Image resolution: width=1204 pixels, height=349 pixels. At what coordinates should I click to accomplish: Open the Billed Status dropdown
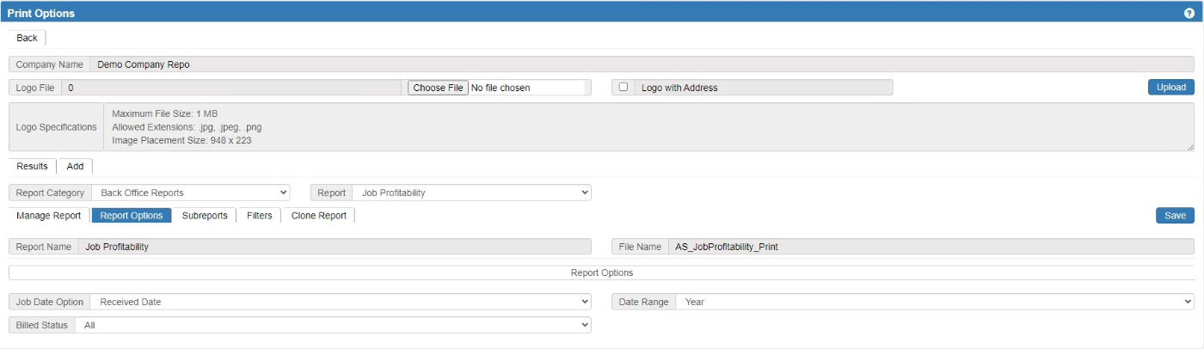333,325
